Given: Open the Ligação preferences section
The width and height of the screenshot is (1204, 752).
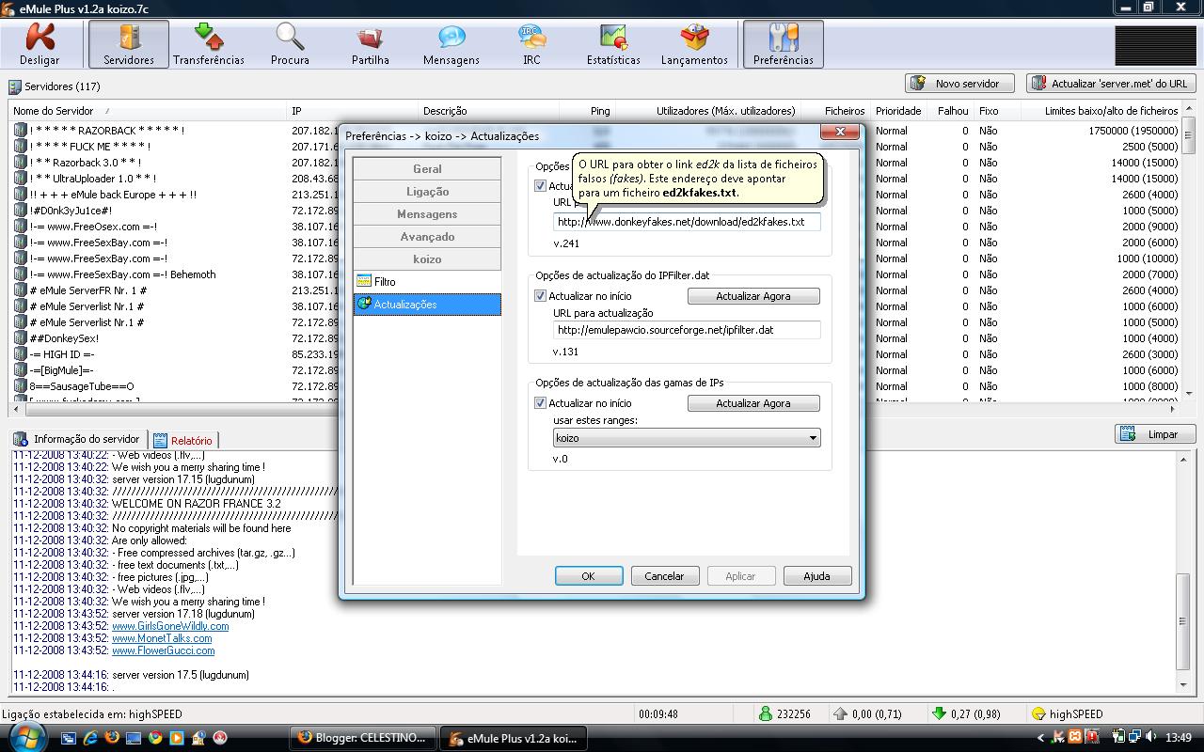Looking at the screenshot, I should pos(427,192).
